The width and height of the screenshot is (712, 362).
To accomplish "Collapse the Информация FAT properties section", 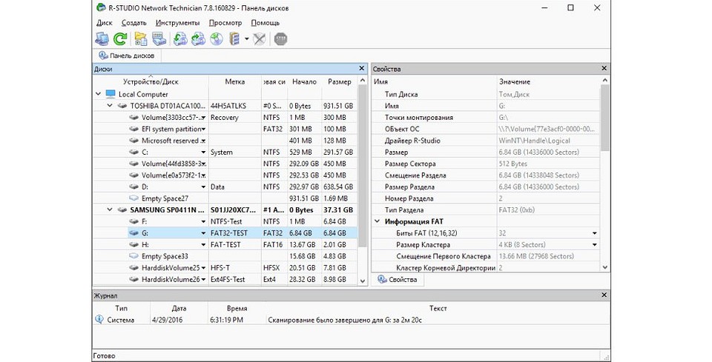I will click(378, 221).
